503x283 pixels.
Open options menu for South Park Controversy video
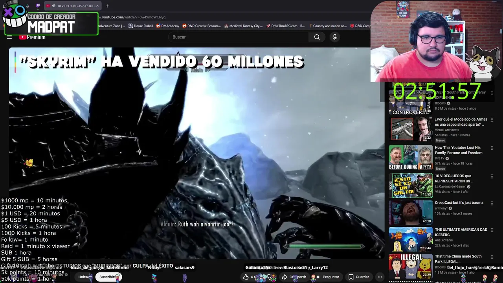pos(492,93)
